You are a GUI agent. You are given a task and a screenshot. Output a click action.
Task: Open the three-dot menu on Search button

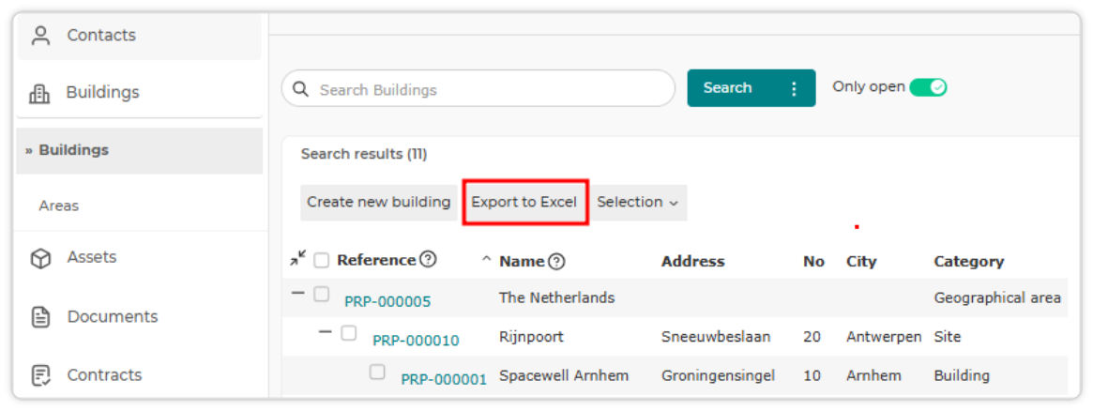tap(794, 88)
